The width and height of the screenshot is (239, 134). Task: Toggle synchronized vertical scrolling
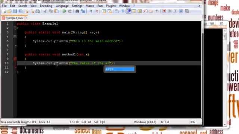pyautogui.click(x=104, y=11)
